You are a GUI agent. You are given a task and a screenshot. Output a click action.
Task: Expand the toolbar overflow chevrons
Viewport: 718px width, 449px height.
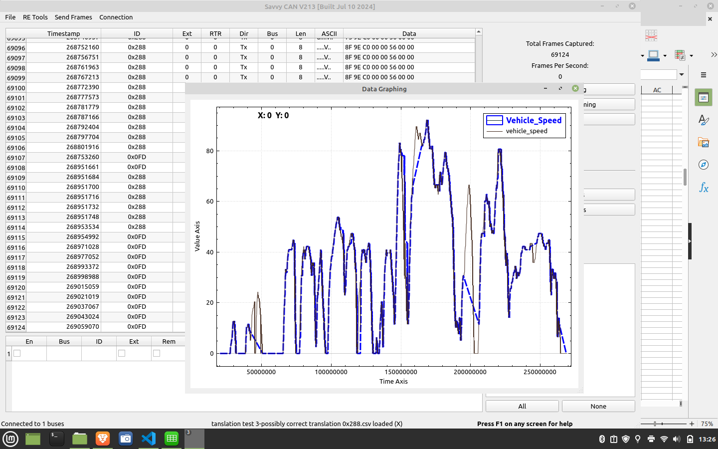coord(714,55)
